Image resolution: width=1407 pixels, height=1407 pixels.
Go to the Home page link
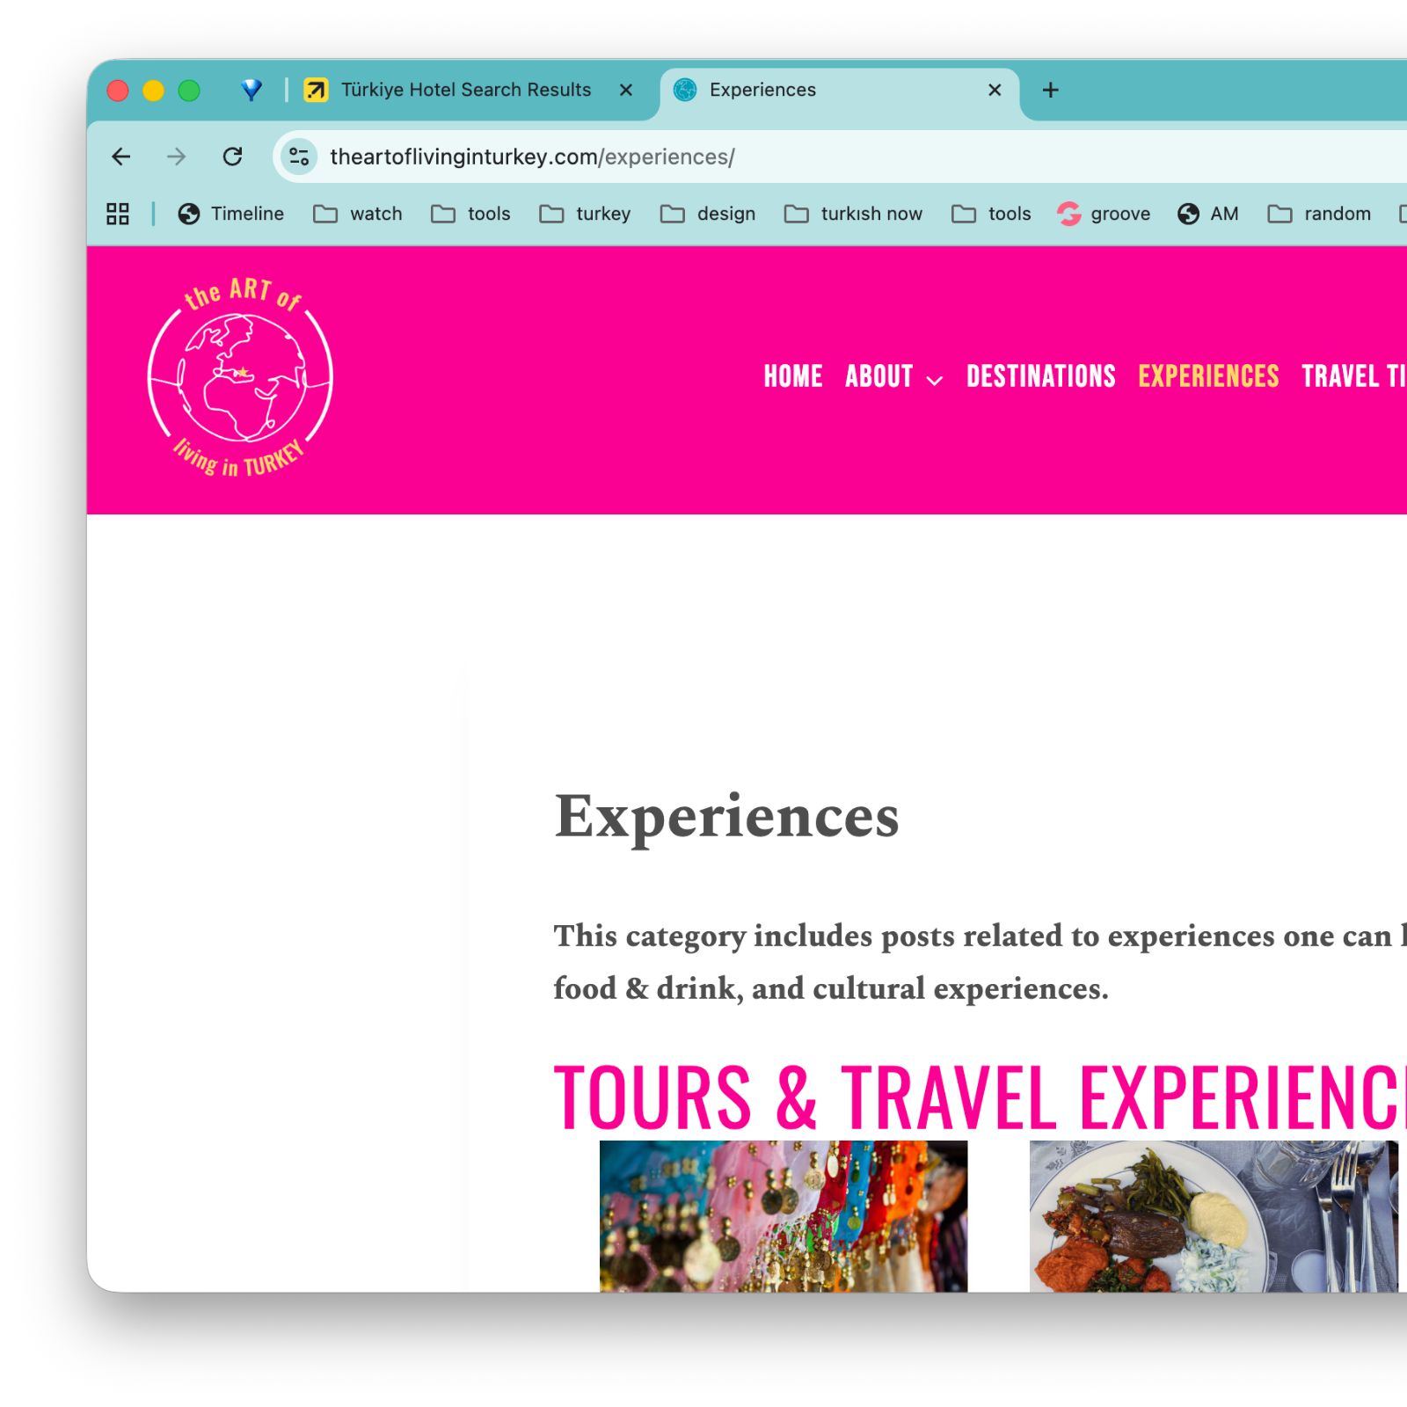pyautogui.click(x=793, y=376)
